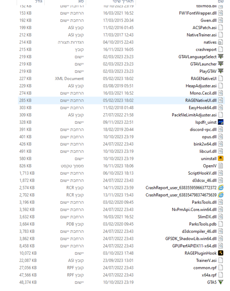The width and height of the screenshot is (230, 291).
Task: Click the GTAVLanguageSelect application icon
Action: click(x=221, y=57)
